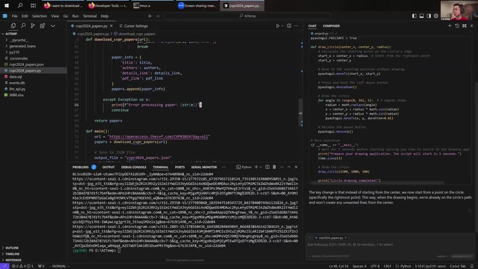
Task: Click the AITemp command search box
Action: (x=247, y=16)
